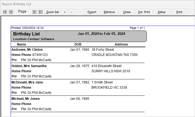Zoom out with the minus button
Image resolution: width=195 pixels, height=117 pixels.
pyautogui.click(x=72, y=12)
